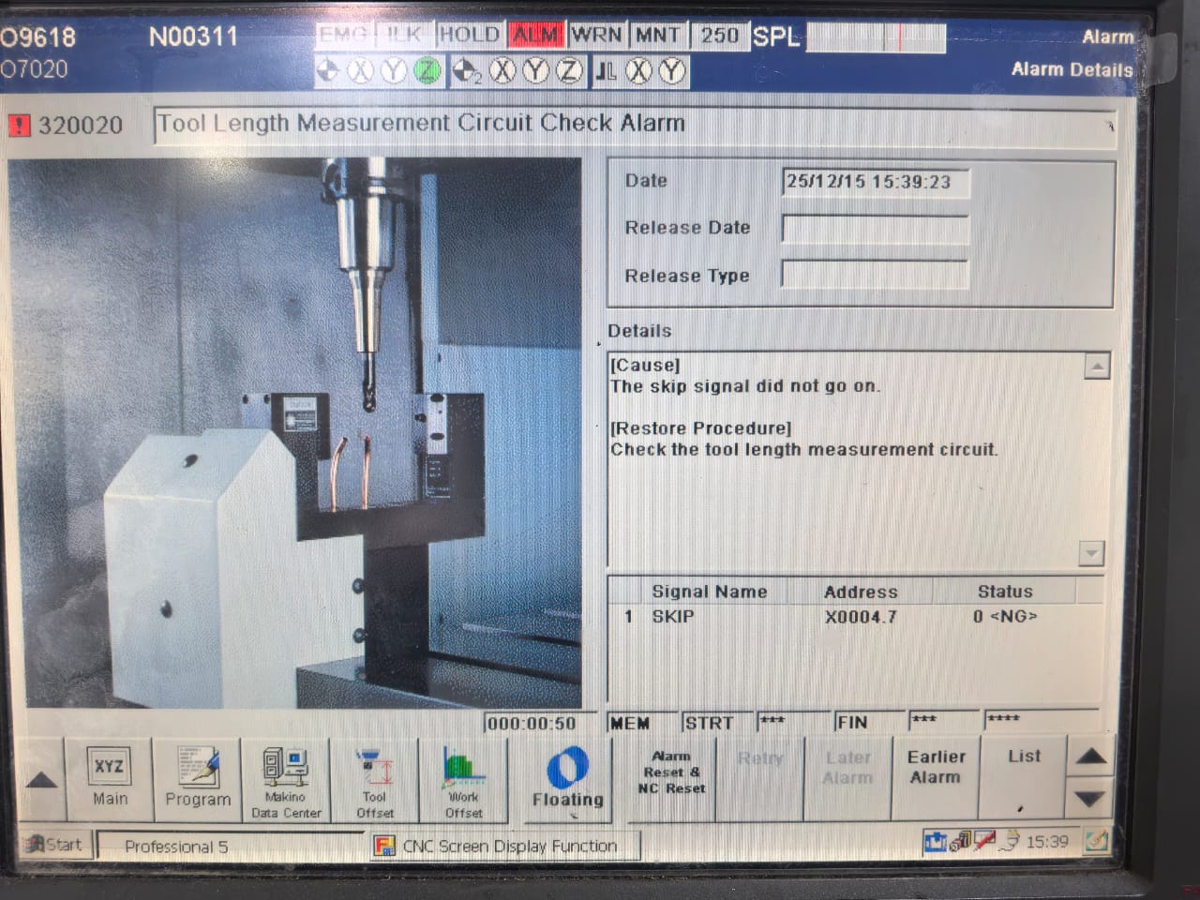Select the HOLD status indicator
The height and width of the screenshot is (900, 1200).
[x=469, y=36]
